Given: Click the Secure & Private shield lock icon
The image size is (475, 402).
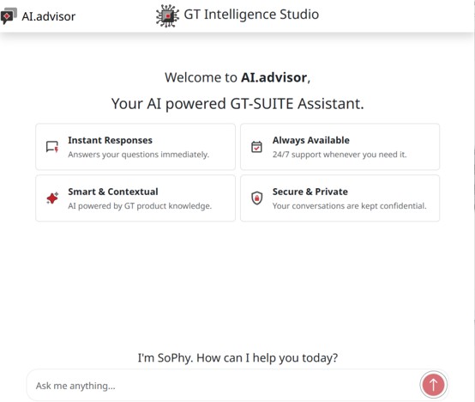Looking at the screenshot, I should (257, 198).
